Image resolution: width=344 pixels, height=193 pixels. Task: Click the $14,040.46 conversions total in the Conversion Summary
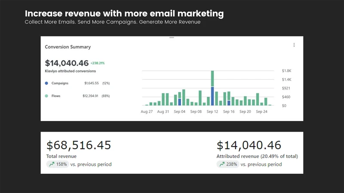67,63
